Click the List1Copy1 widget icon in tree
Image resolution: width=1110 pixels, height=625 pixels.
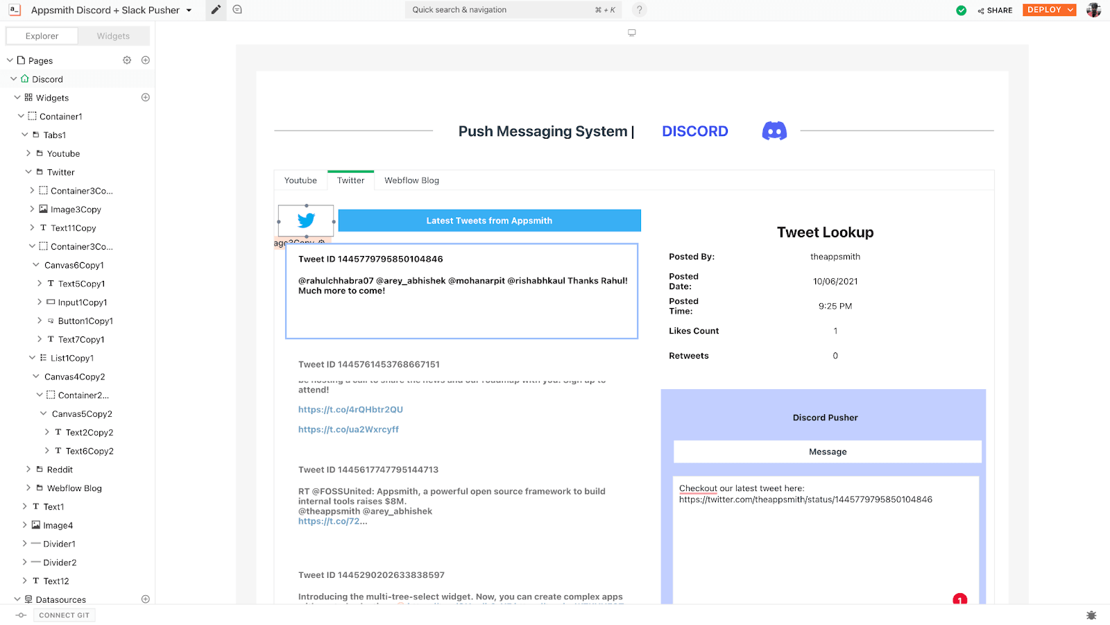coord(43,358)
